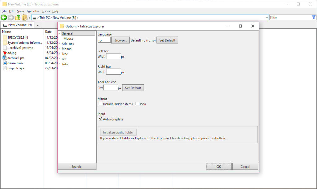Click the ~archive1.pst.tmp file icon

click(x=5, y=48)
